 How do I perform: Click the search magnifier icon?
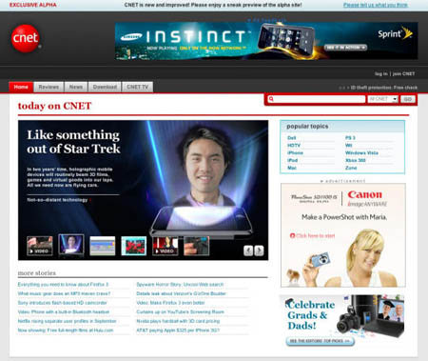(x=271, y=99)
